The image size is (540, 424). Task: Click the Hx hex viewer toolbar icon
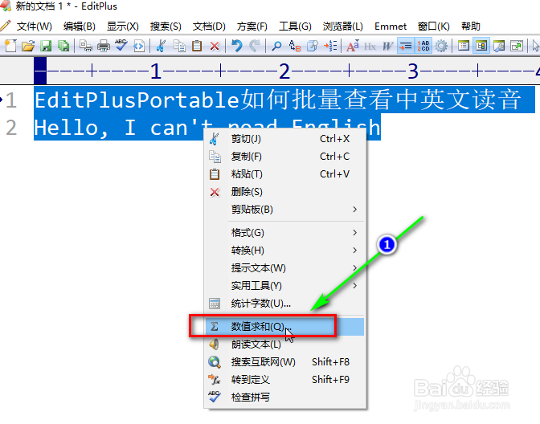coord(370,46)
